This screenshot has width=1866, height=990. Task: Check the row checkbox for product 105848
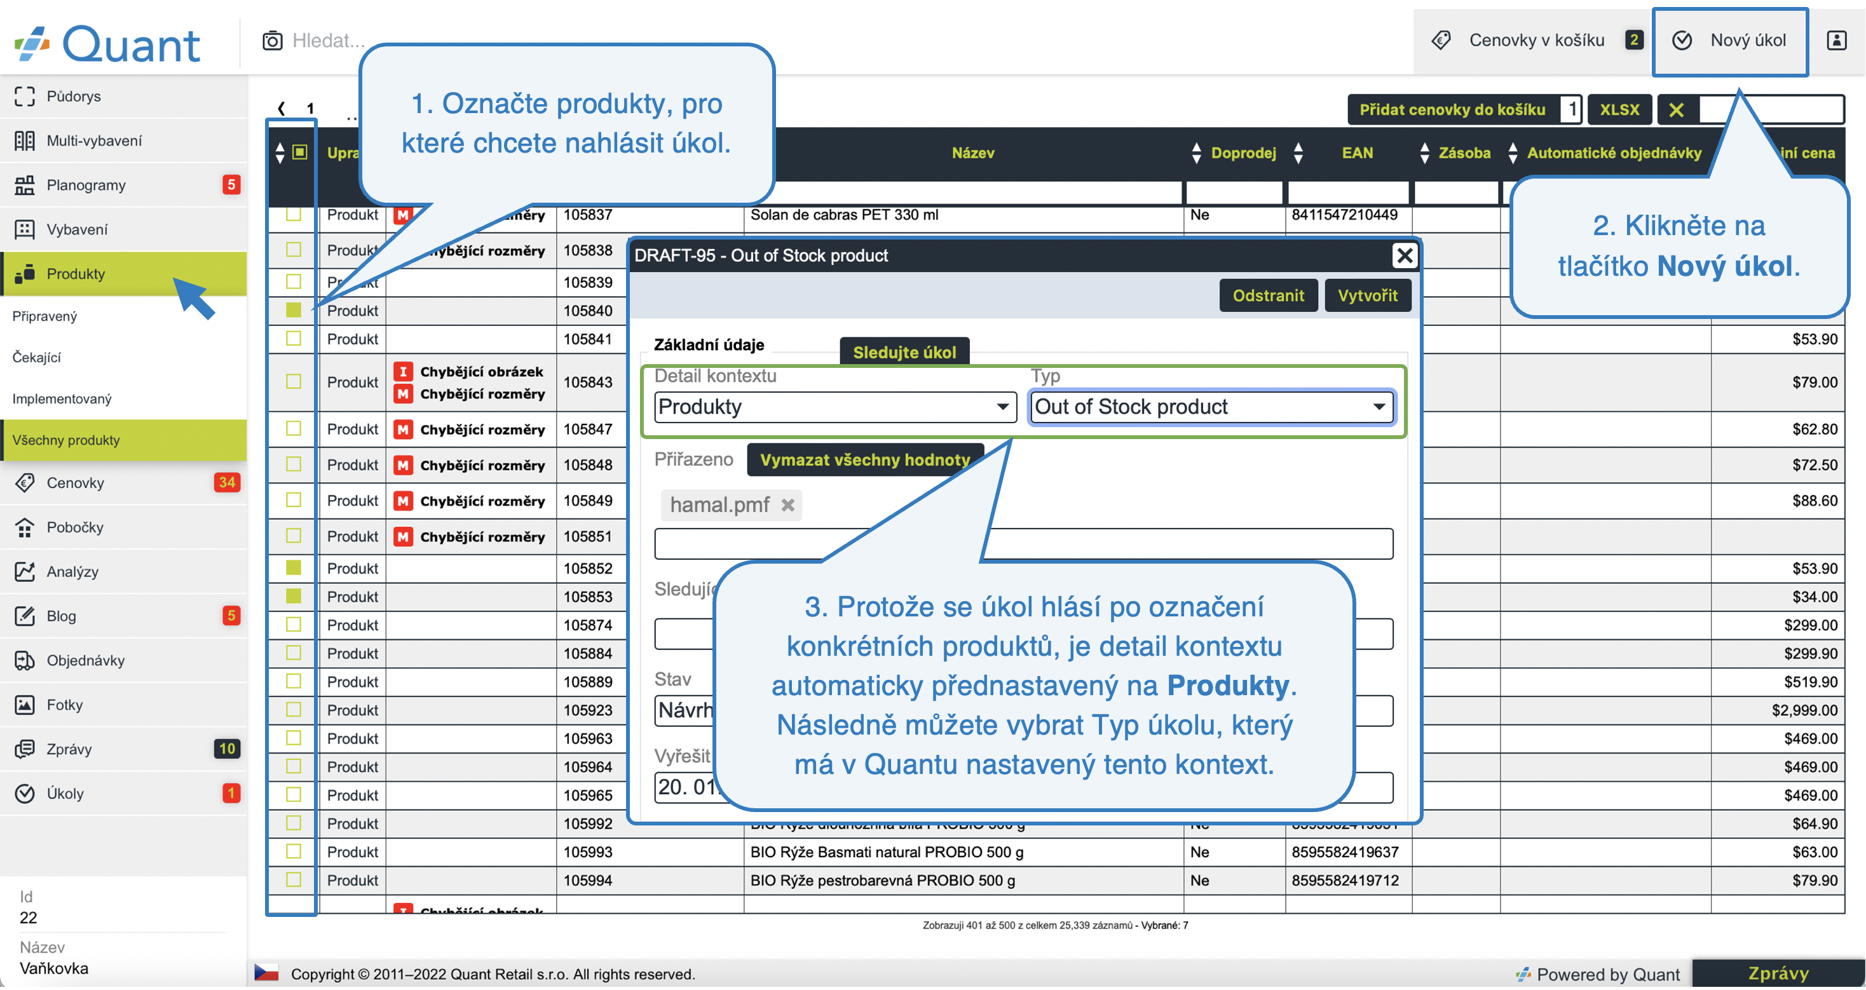[x=294, y=464]
